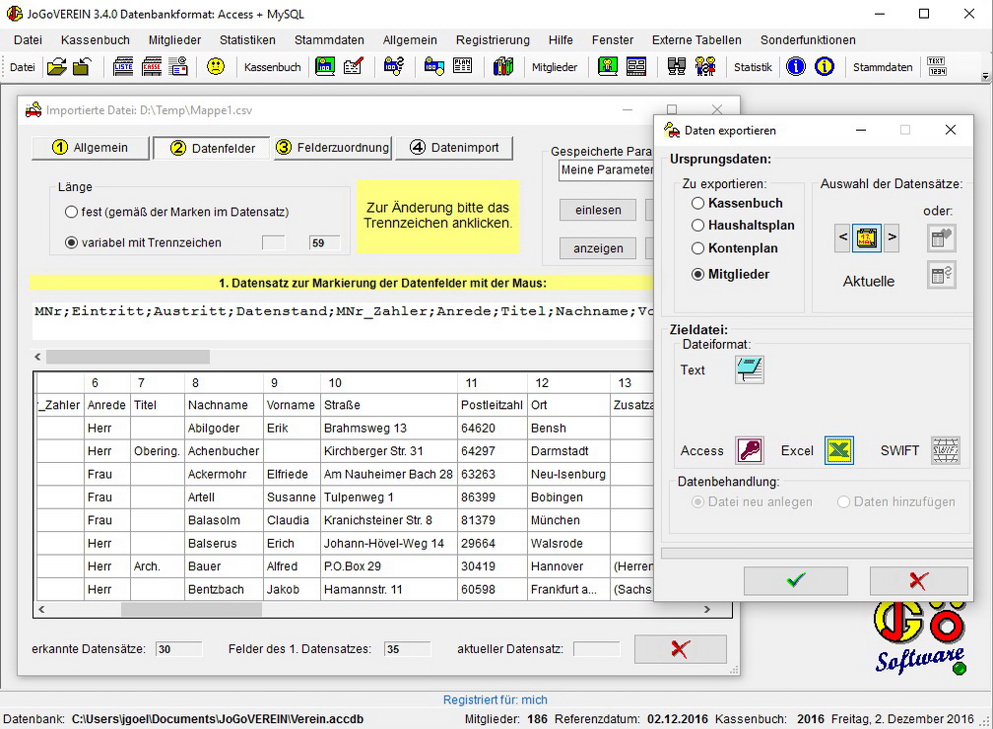Screen dimensions: 993x729
Task: Select the Kassenbuch export radio button
Action: tap(697, 203)
